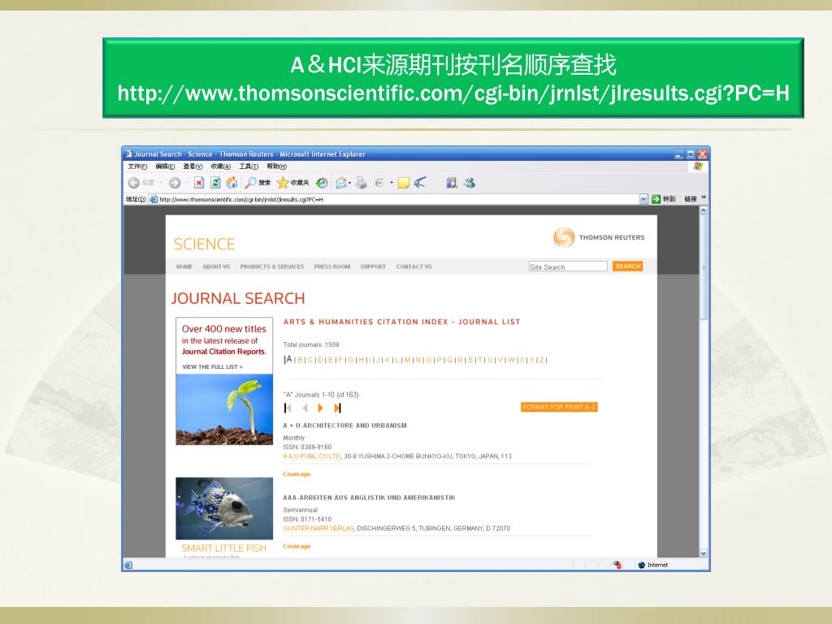Viewport: 832px width, 624px height.
Task: Open Mail envelope toolbar icon
Action: pos(341,183)
